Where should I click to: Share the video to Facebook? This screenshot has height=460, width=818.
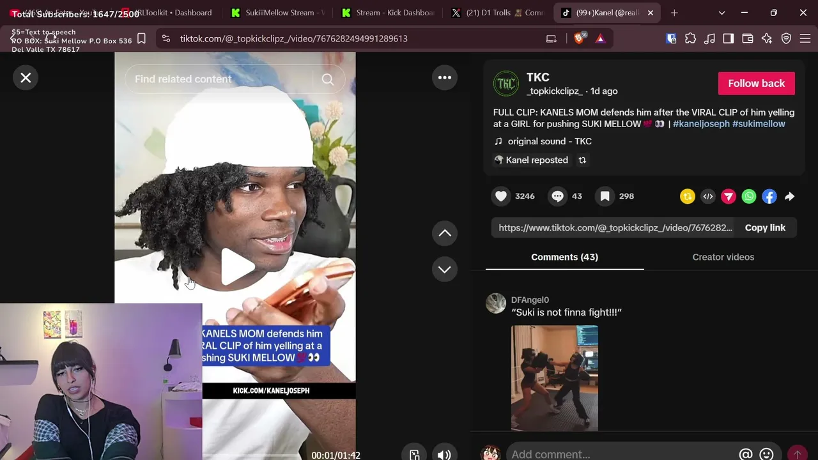(x=769, y=197)
